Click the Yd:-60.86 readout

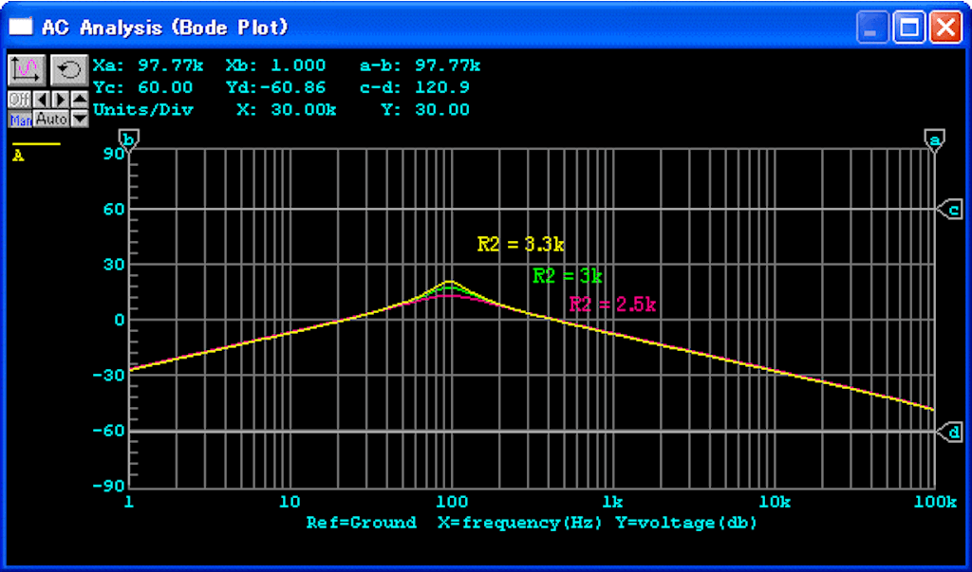(276, 87)
